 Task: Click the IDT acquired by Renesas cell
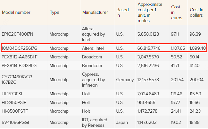coord(95,122)
